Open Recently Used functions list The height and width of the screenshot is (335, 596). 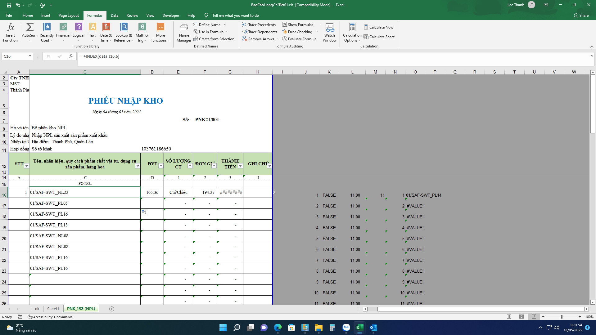click(47, 32)
